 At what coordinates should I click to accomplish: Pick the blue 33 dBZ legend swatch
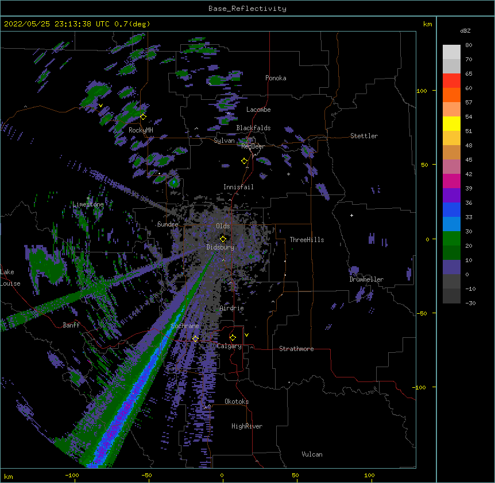click(x=451, y=209)
